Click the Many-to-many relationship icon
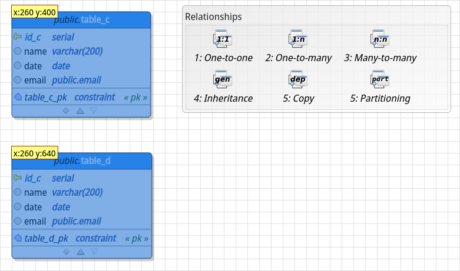 (380, 39)
